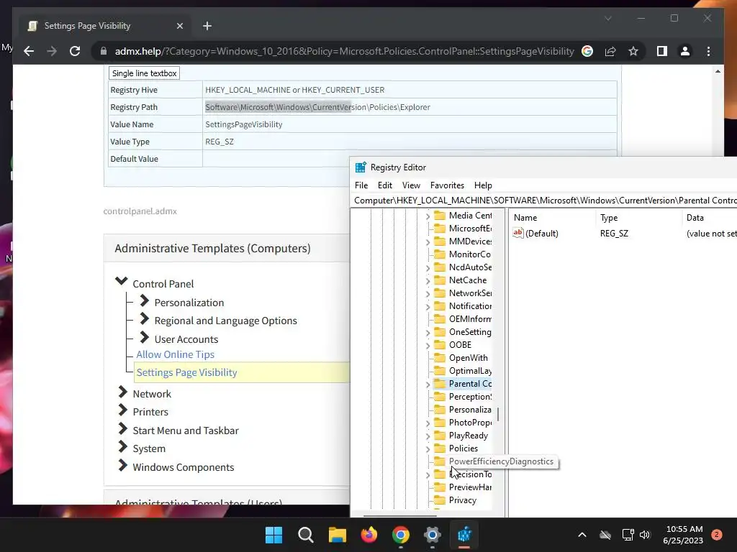Open taskbar Search
The image size is (737, 552).
click(305, 535)
